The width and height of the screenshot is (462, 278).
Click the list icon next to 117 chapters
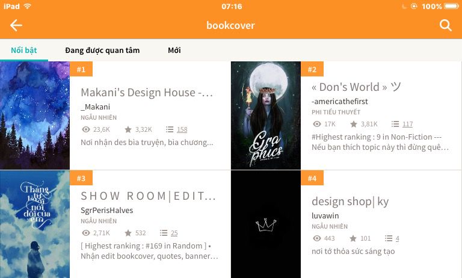395,124
